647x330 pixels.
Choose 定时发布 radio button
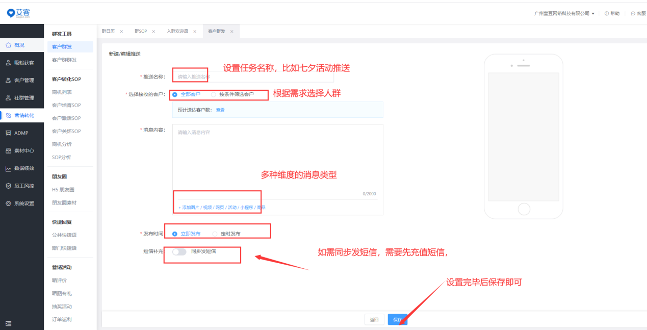coord(215,234)
